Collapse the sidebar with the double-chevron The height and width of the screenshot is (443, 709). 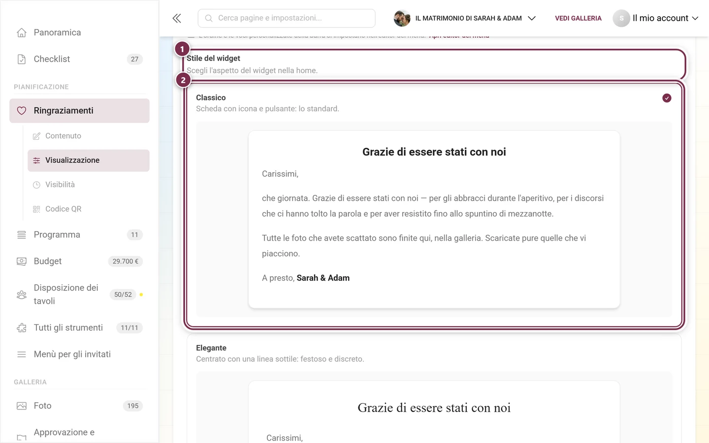tap(177, 18)
